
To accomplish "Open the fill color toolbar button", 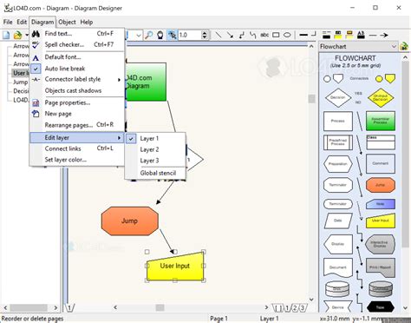I will click(337, 35).
